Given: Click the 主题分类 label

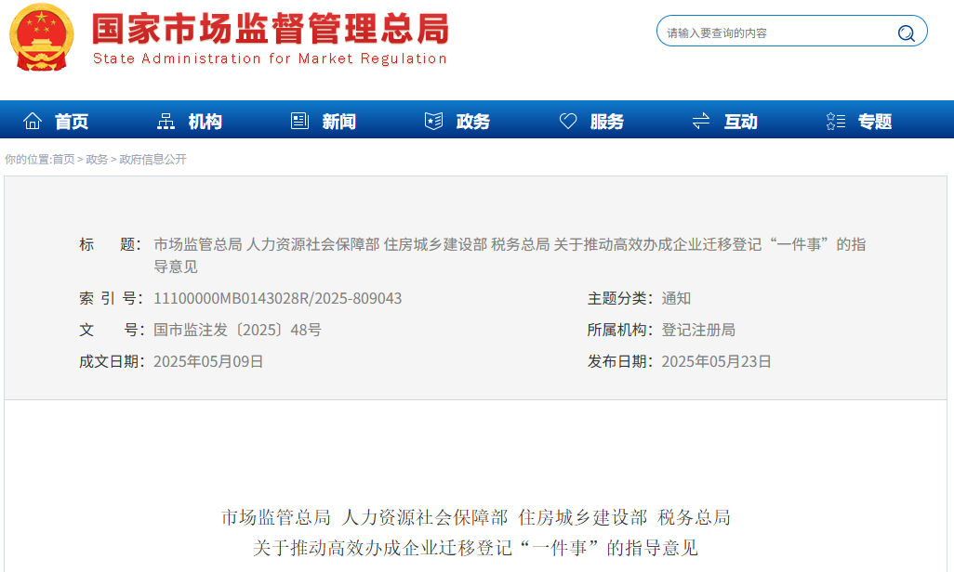Looking at the screenshot, I should (619, 298).
